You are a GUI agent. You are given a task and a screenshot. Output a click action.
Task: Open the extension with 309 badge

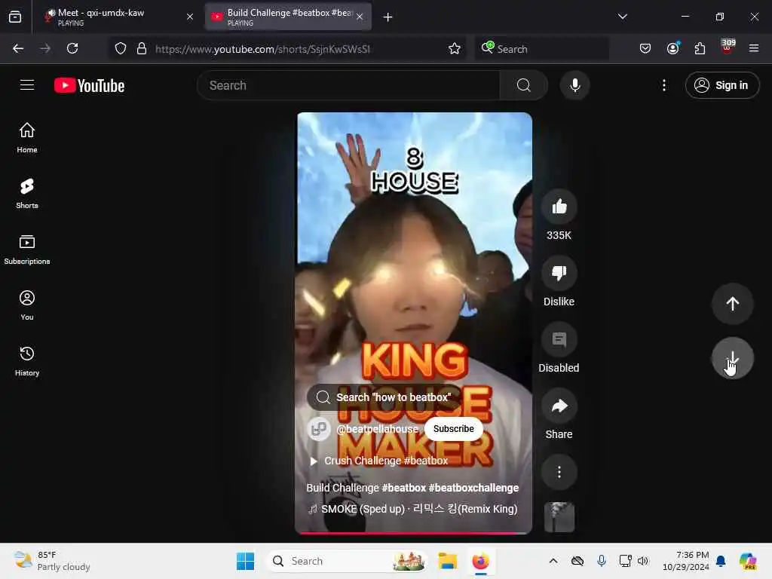coord(728,47)
